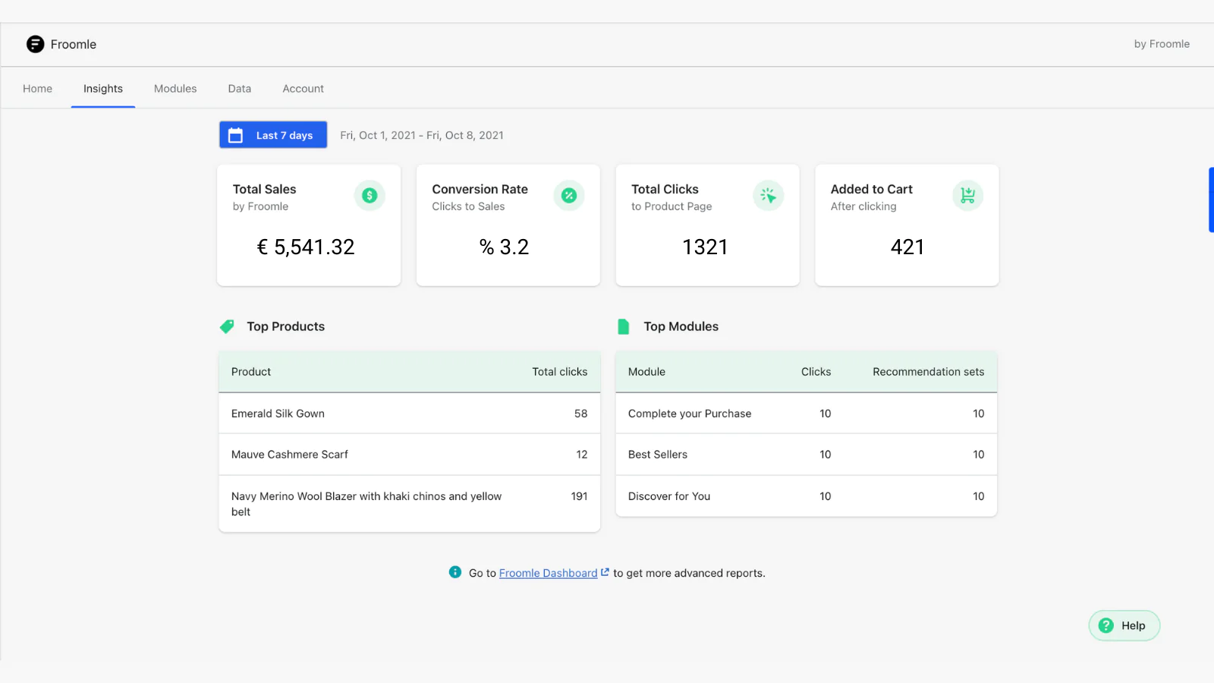Click the € 5,541.32 total sales value
The image size is (1214, 683).
[306, 247]
